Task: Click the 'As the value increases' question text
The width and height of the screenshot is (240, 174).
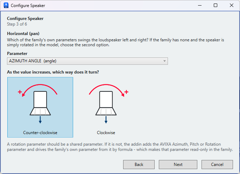Action: click(53, 72)
